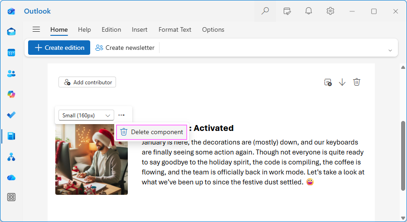Expand the ribbon with the chevron

tap(390, 50)
